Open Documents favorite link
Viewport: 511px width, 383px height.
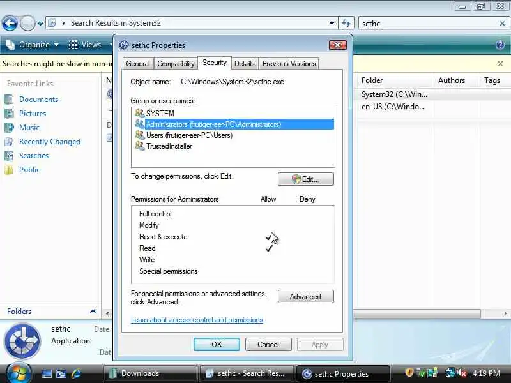(38, 100)
